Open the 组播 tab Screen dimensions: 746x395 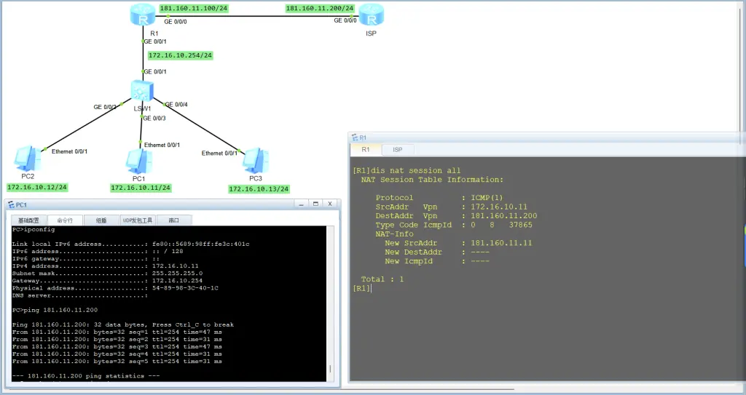pyautogui.click(x=101, y=220)
